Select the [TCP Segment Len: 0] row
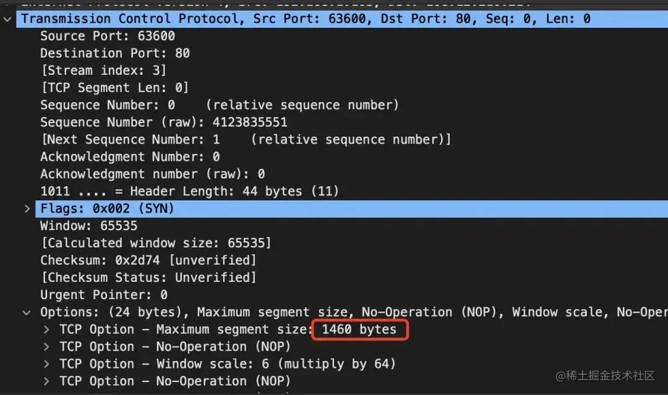Image resolution: width=668 pixels, height=395 pixels. pos(114,88)
